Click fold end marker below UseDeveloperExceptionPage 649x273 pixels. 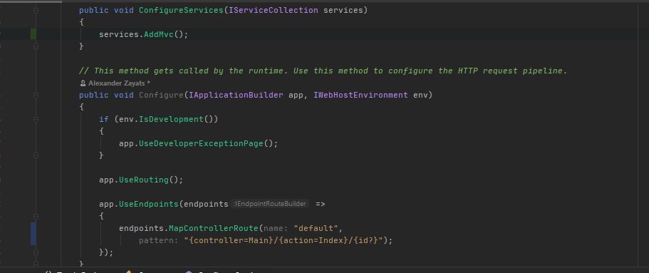[36, 155]
